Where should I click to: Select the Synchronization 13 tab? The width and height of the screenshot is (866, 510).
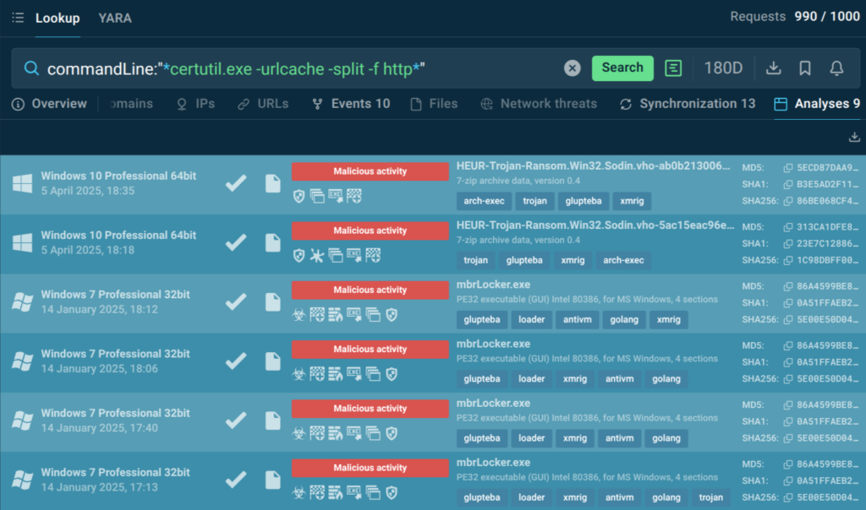coord(688,104)
